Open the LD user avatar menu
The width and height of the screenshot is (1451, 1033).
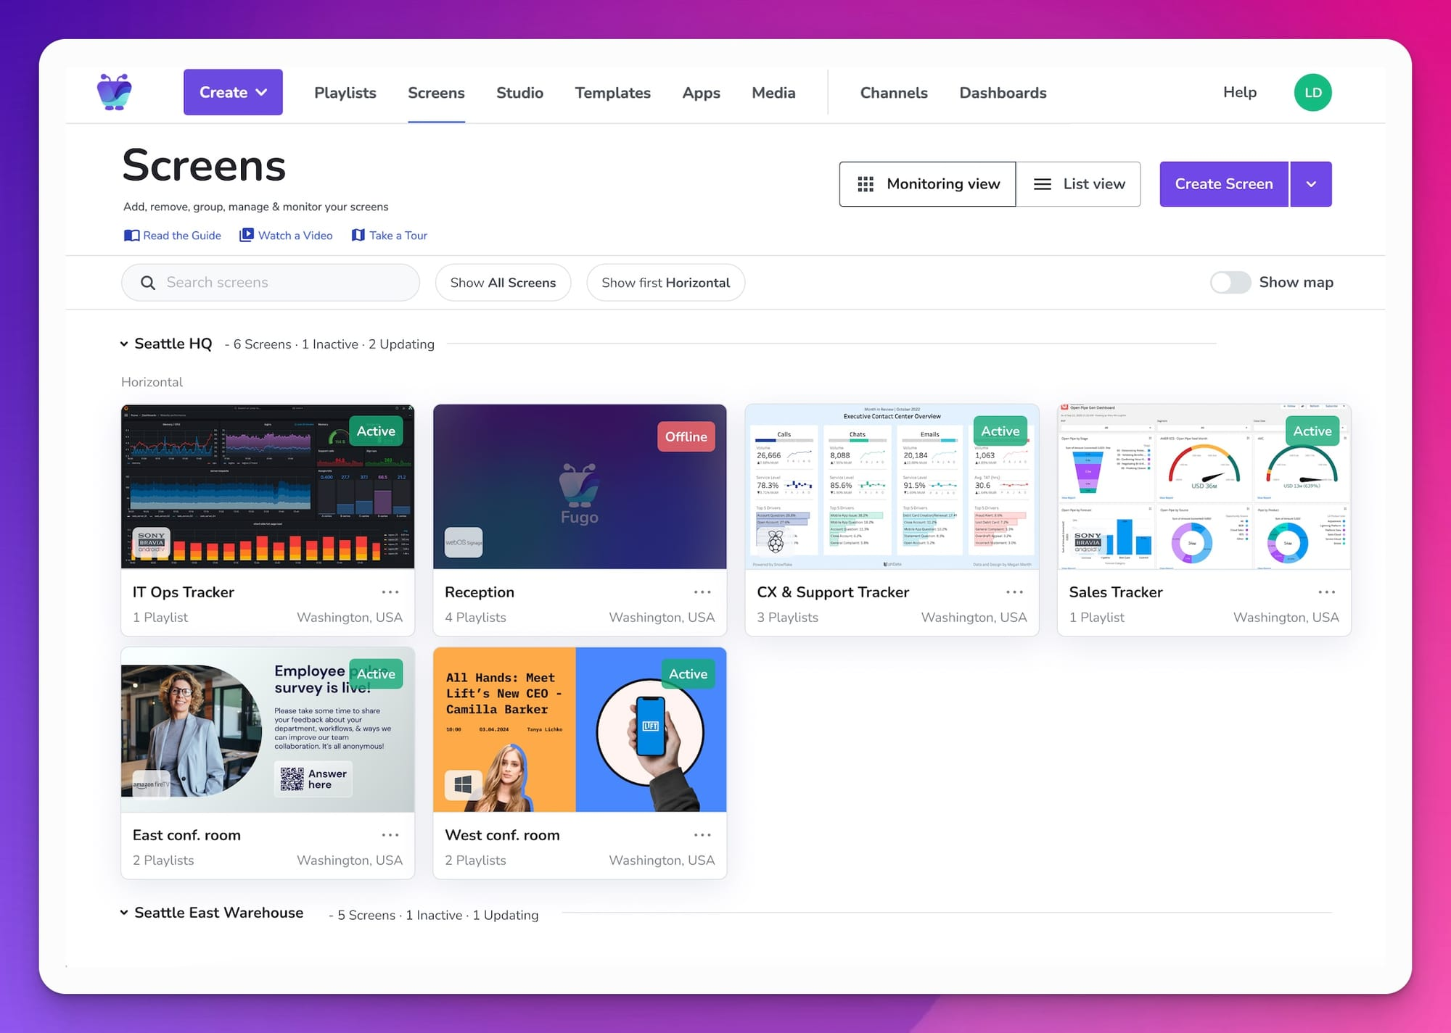tap(1312, 93)
